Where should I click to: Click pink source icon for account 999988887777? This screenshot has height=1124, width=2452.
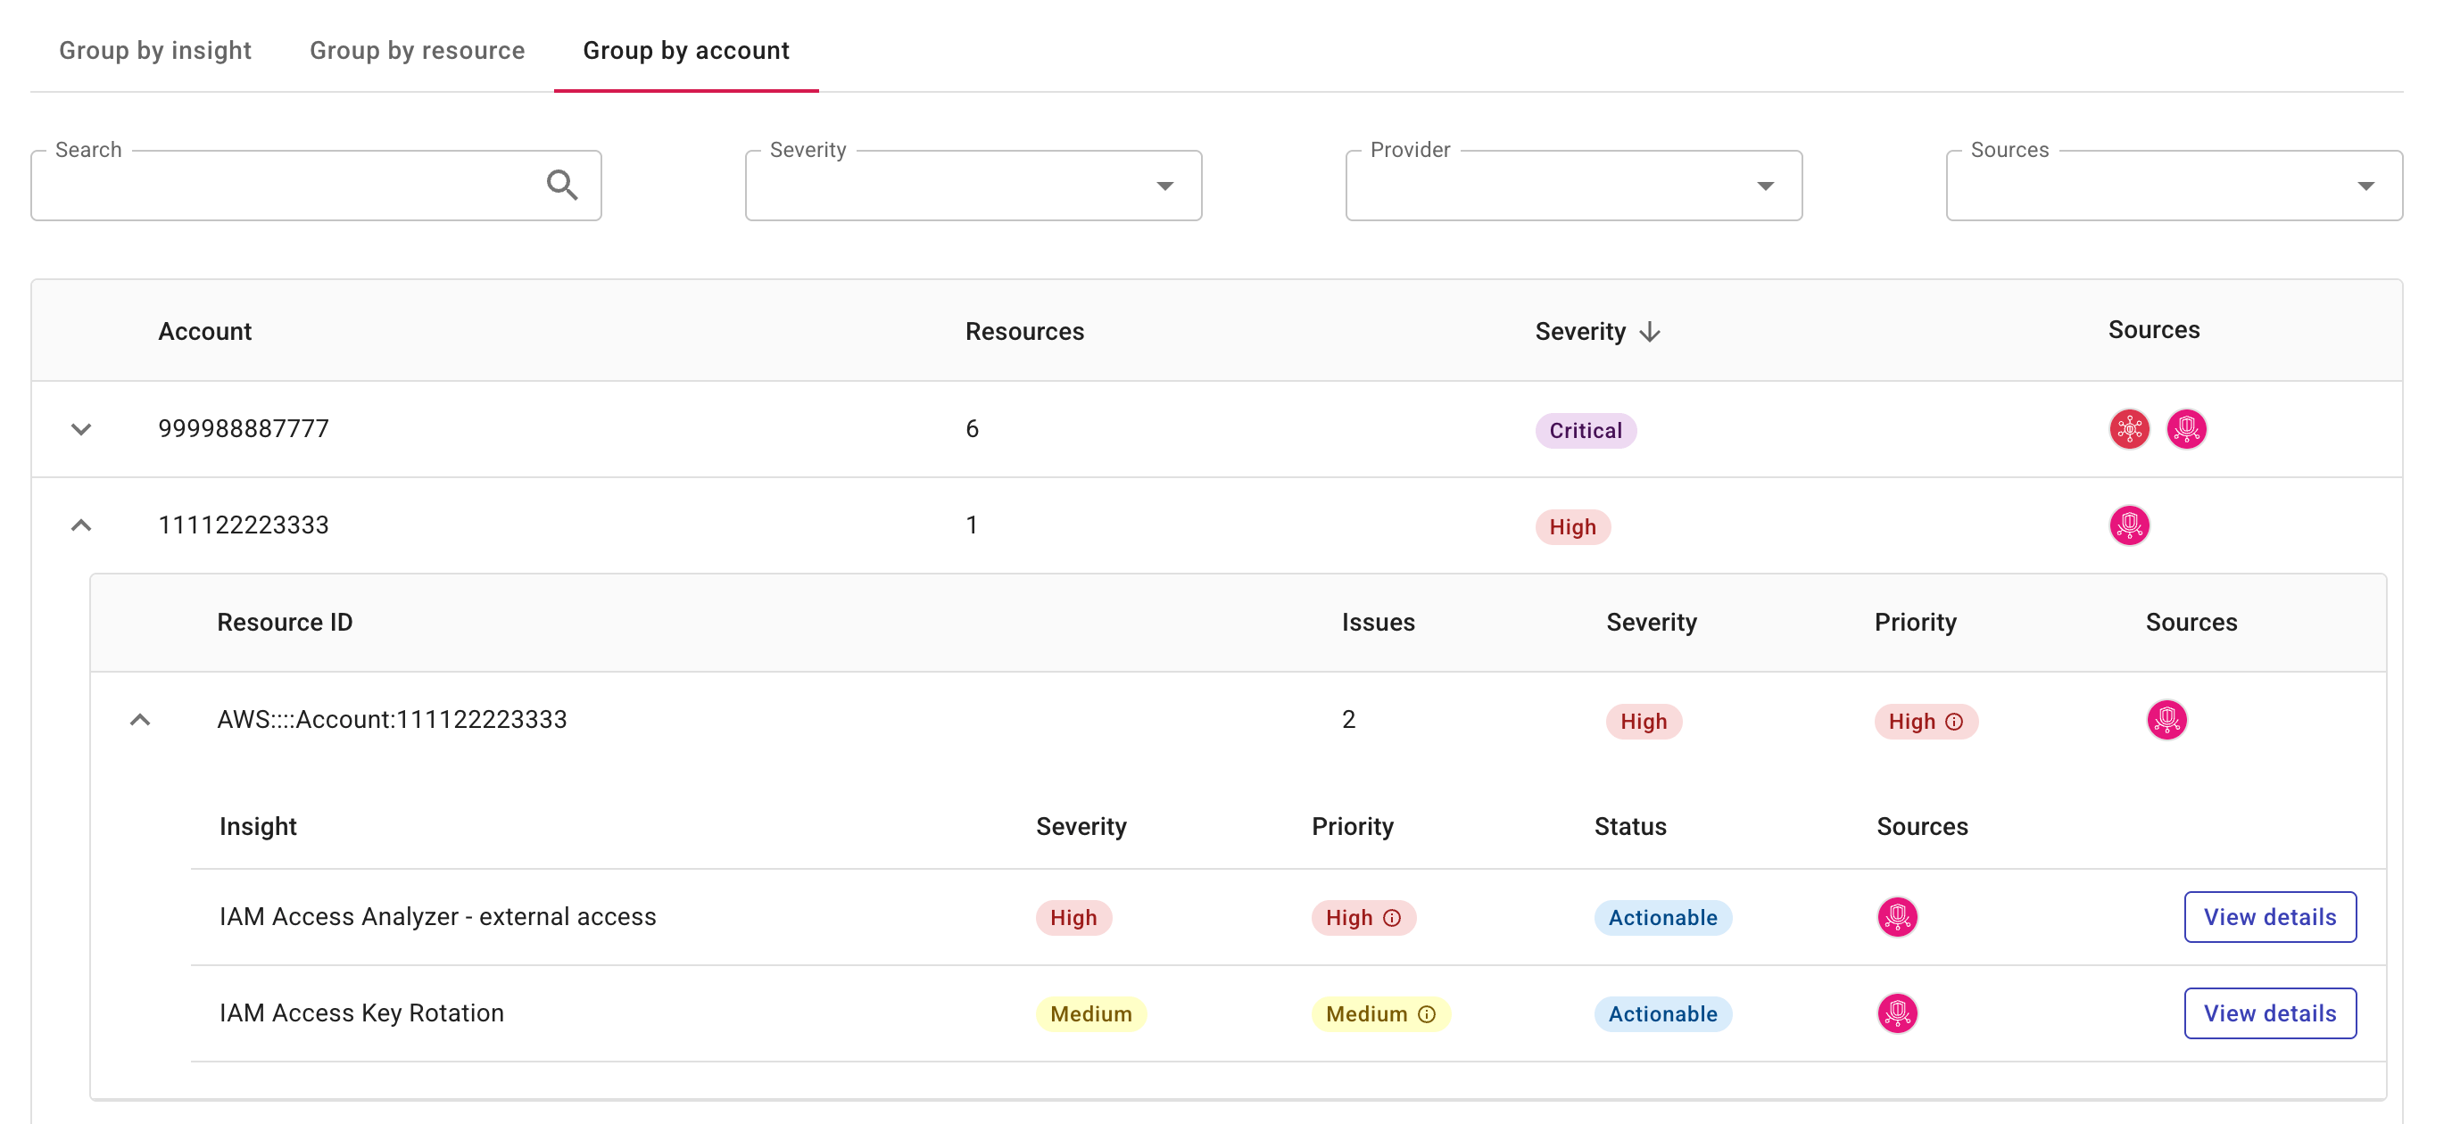click(2185, 428)
